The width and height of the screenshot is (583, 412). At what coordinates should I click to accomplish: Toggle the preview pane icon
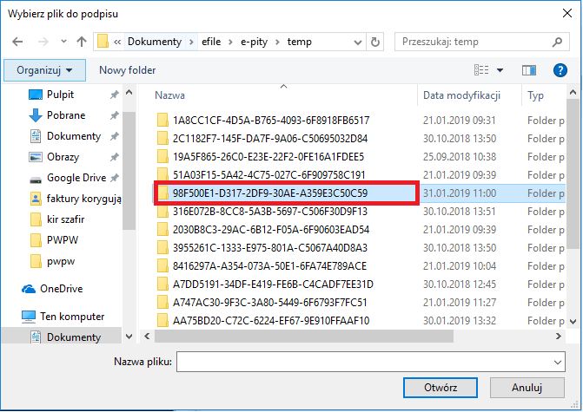tap(528, 69)
